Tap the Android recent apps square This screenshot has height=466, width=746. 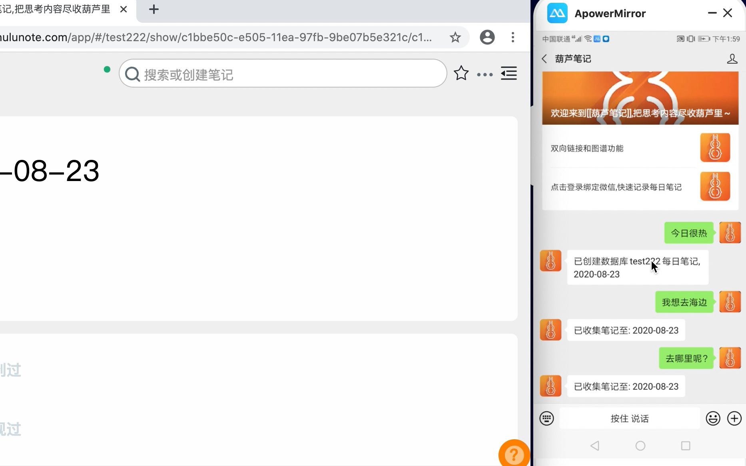click(686, 446)
